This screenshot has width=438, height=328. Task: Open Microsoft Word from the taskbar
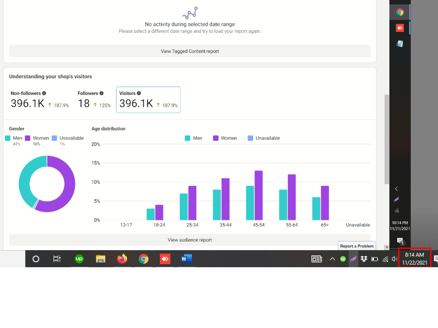tap(186, 259)
